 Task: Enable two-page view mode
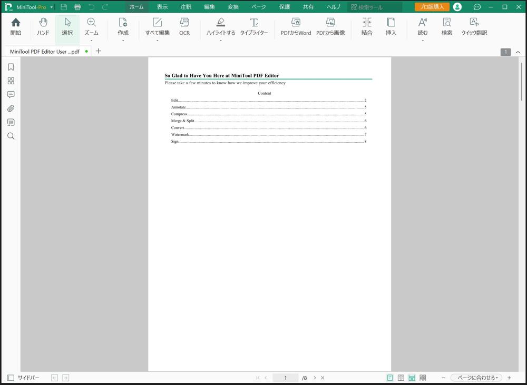pos(401,378)
